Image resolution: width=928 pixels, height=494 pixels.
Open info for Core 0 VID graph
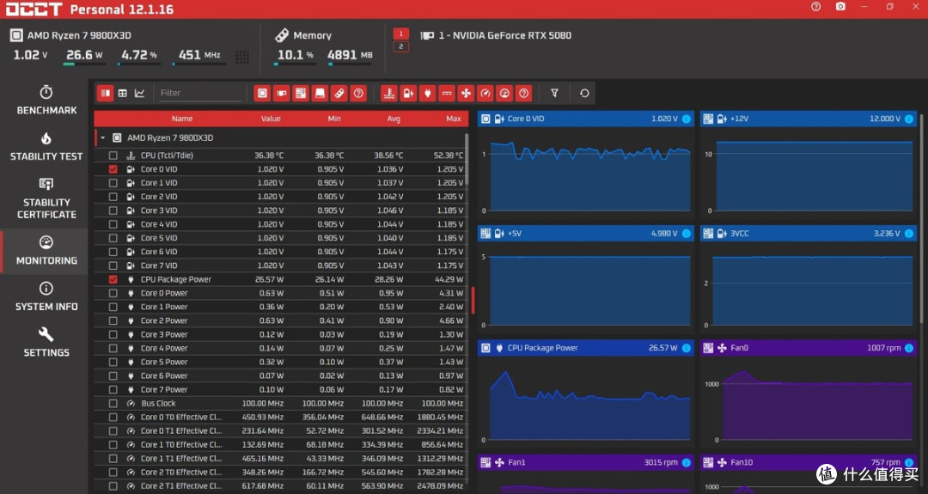[x=687, y=119]
